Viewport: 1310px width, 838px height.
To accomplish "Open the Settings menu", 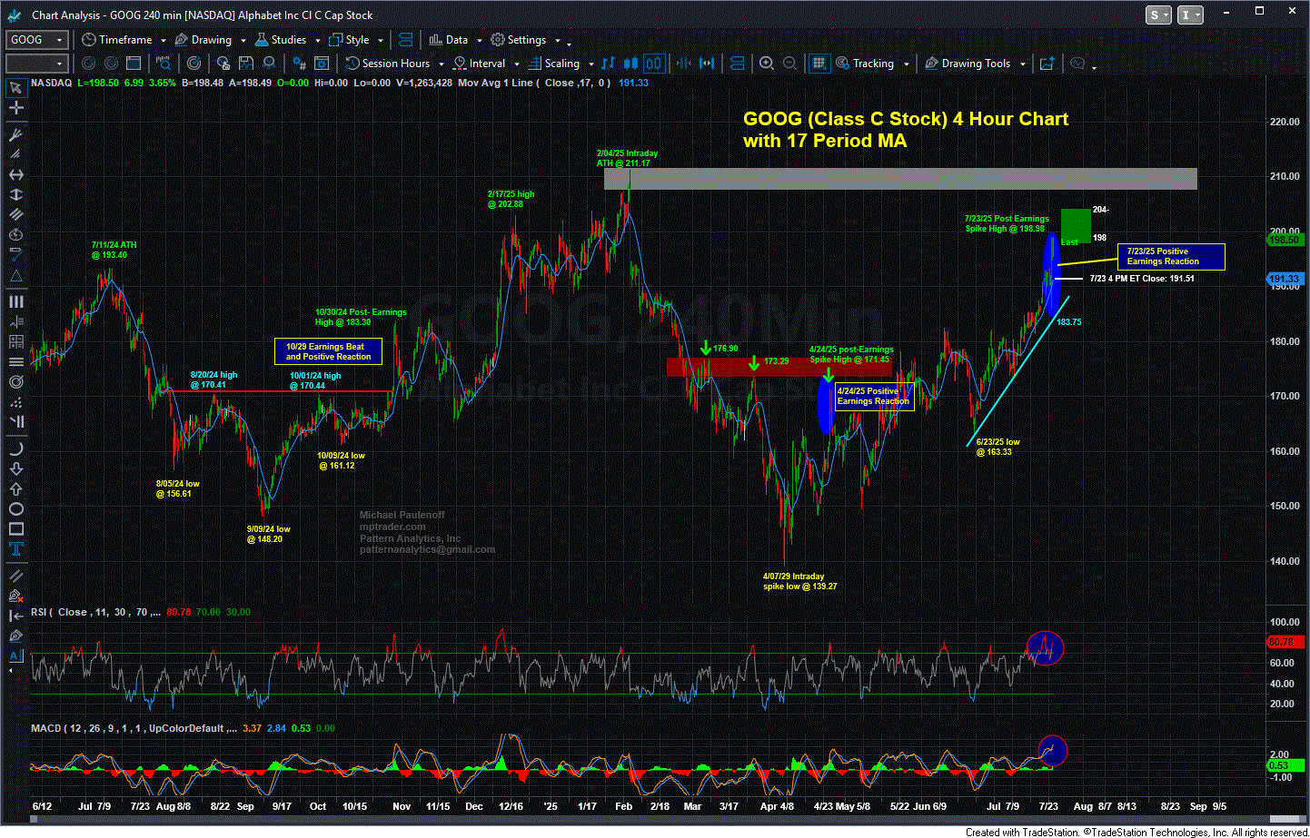I will pos(519,40).
